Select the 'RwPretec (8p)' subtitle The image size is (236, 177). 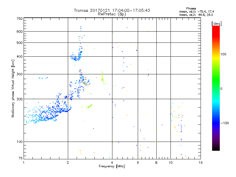click(112, 14)
